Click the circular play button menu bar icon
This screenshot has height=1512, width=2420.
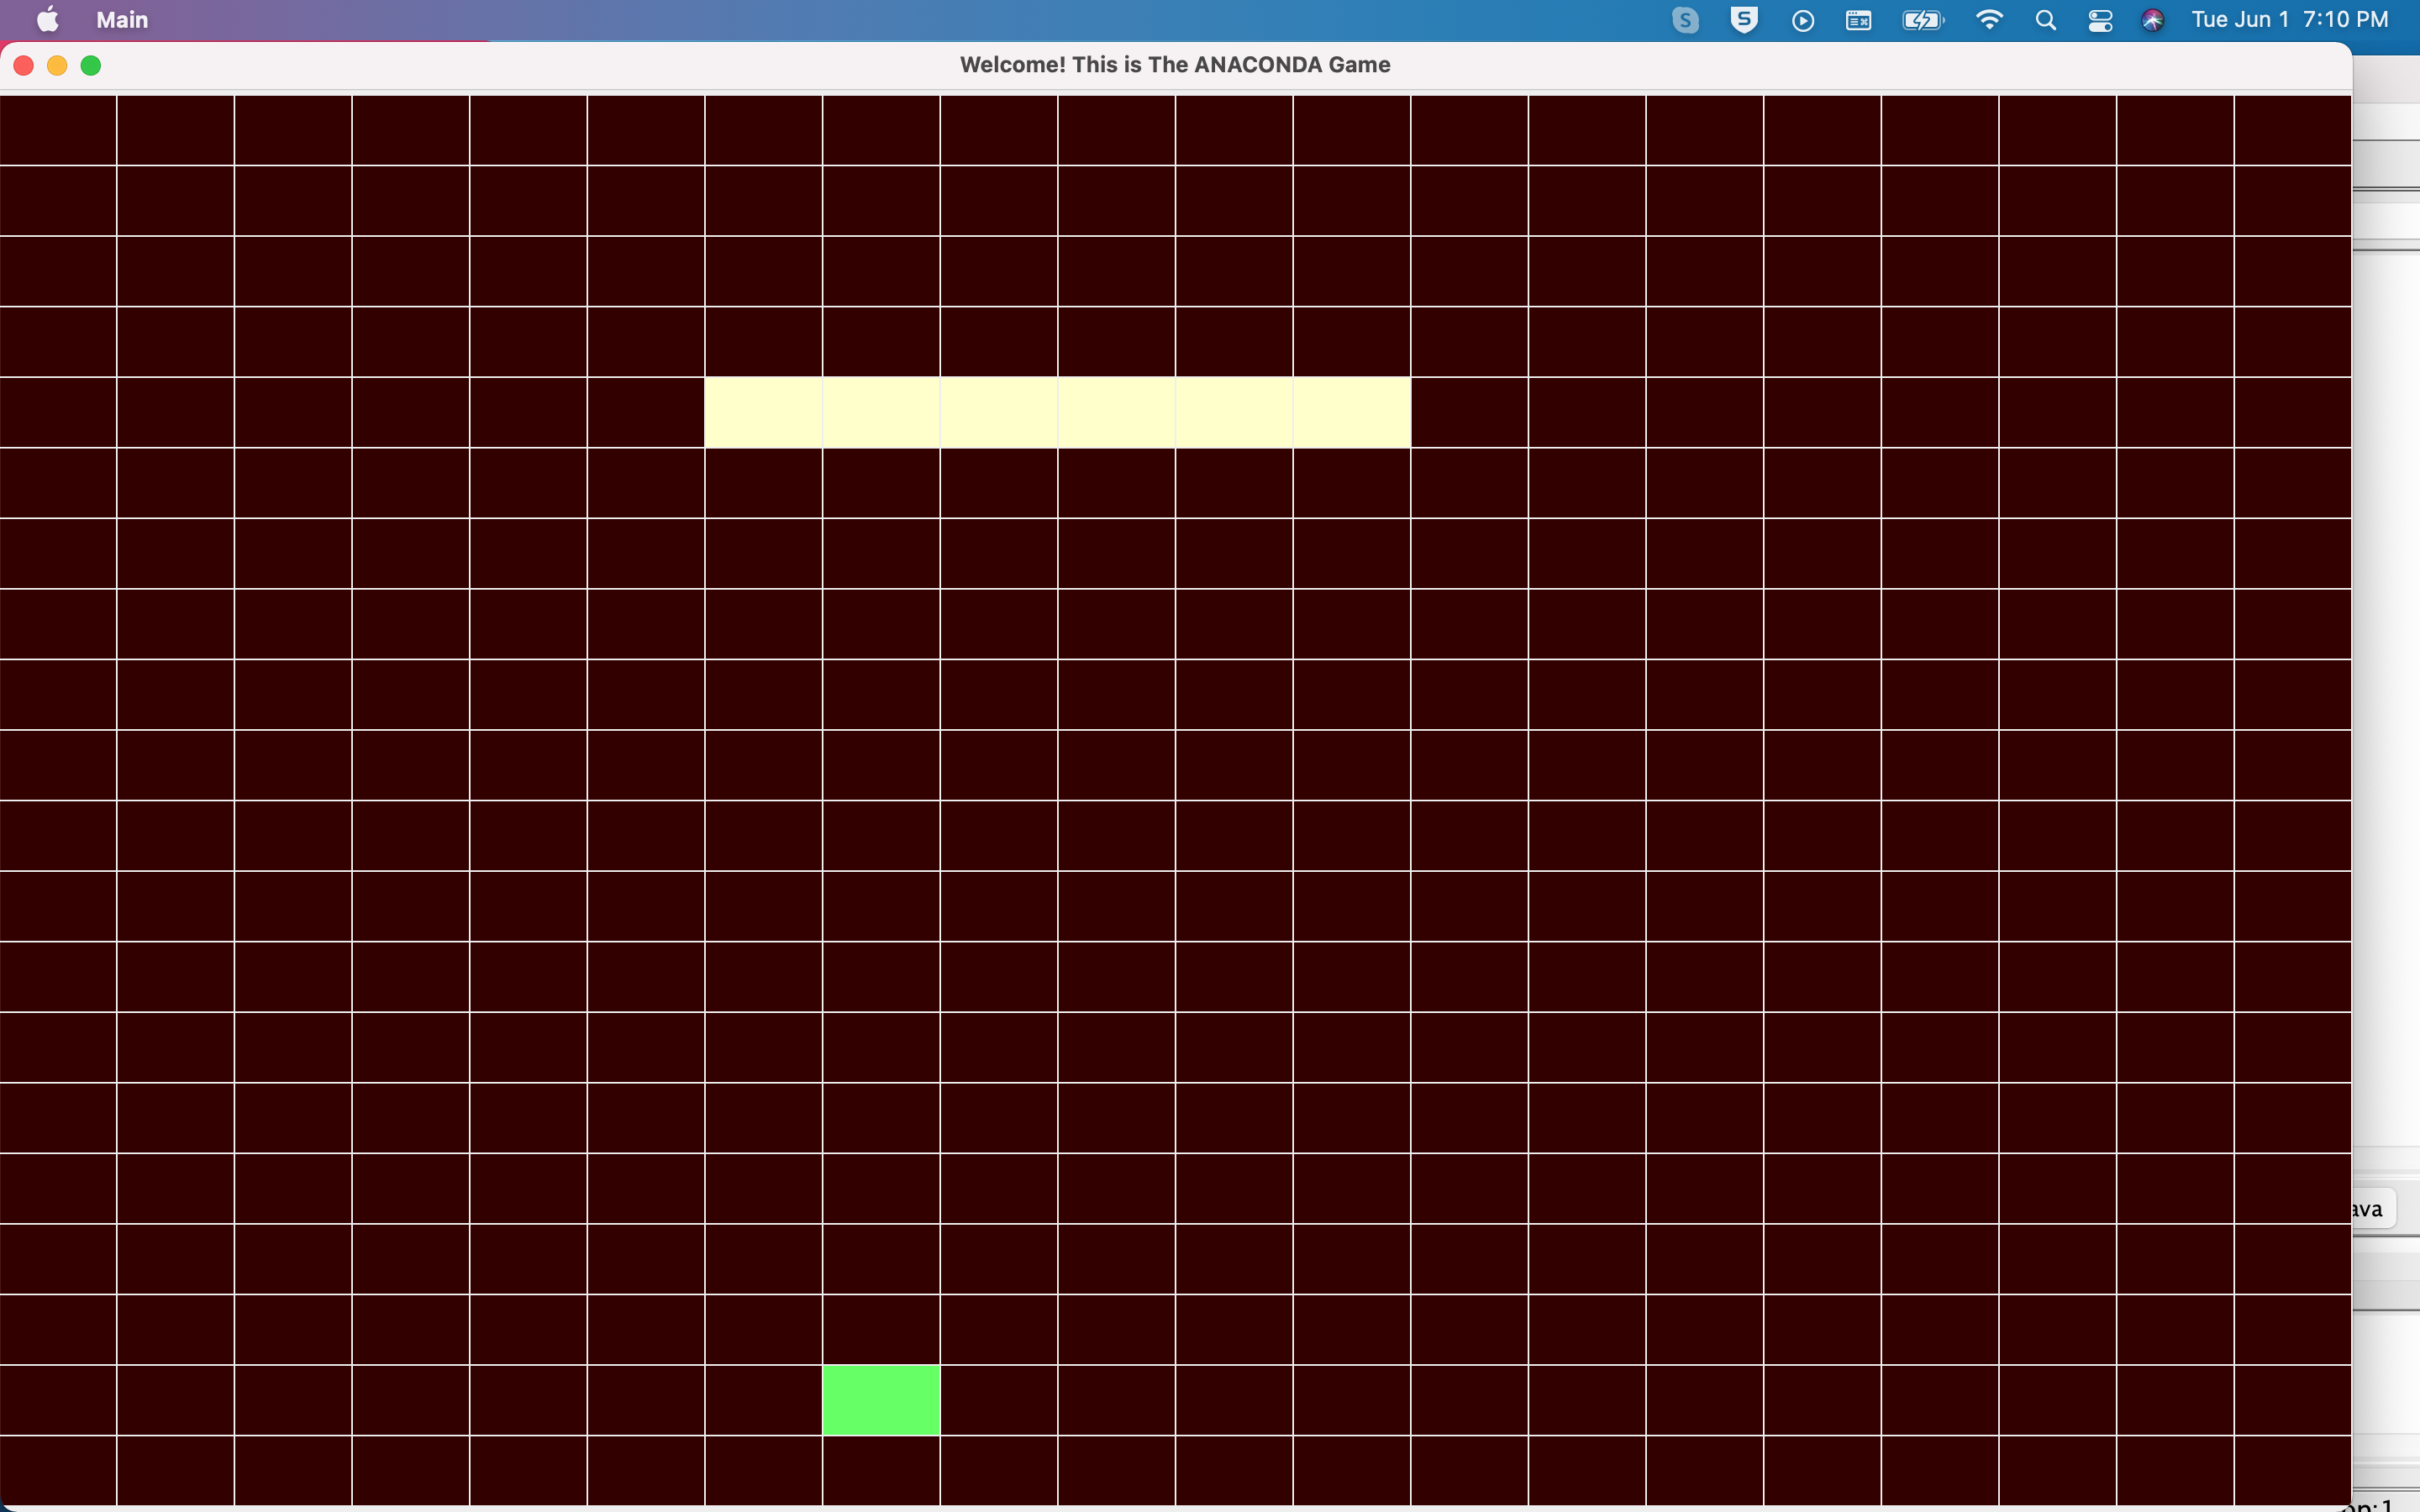(1802, 20)
